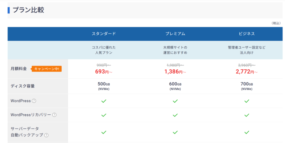Screen dimensions: 285x143
Task: Select the WordPressリカバリー checkmark for ビジネス
Action: click(247, 115)
